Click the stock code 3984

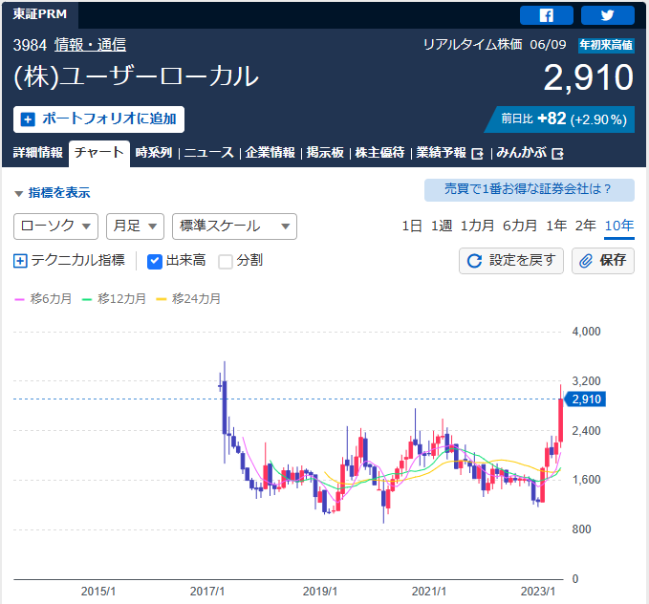pos(30,45)
